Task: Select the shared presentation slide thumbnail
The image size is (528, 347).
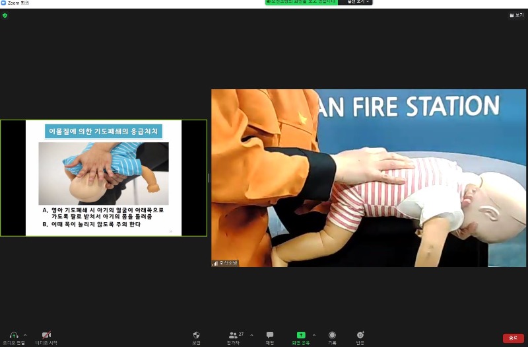Action: 104,178
